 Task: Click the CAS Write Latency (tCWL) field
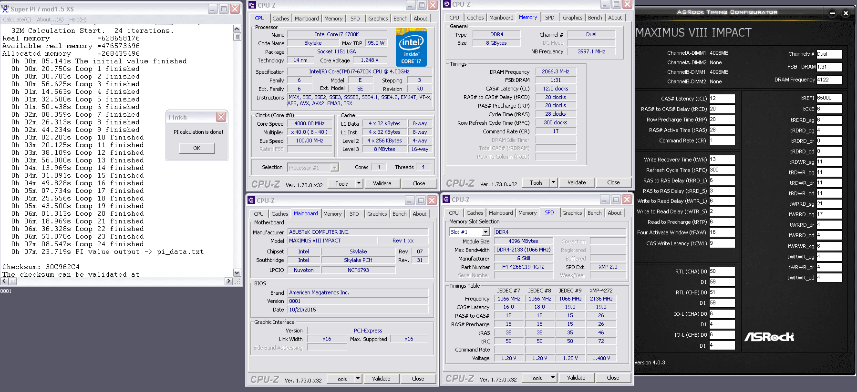(722, 243)
